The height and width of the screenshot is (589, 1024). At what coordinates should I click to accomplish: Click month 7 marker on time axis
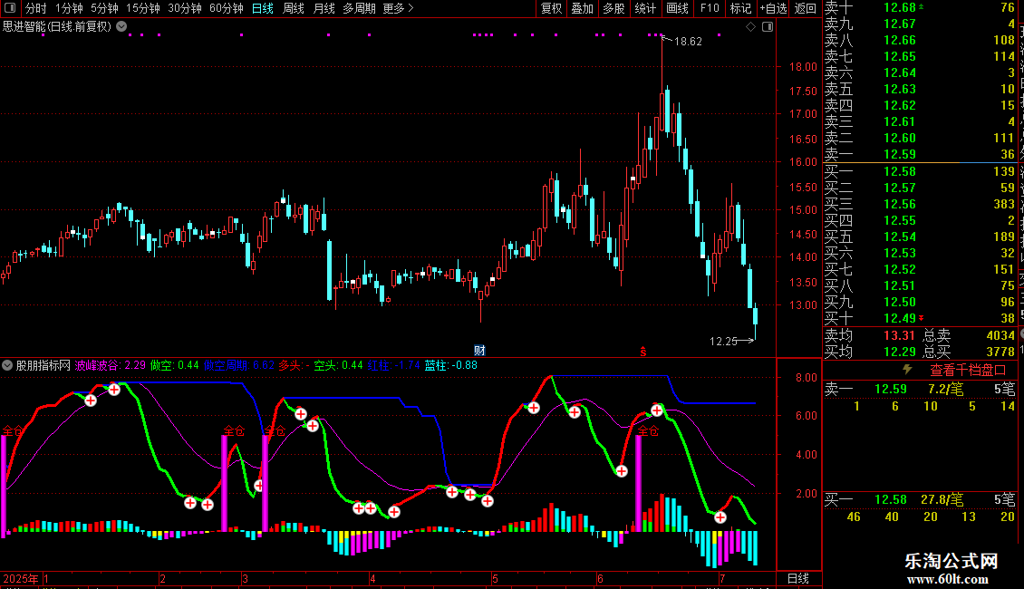(722, 578)
